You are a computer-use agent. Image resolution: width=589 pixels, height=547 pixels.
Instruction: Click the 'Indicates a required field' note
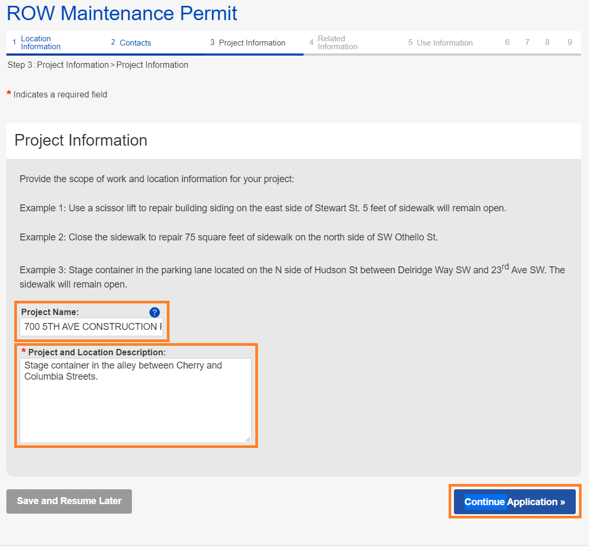(x=60, y=95)
